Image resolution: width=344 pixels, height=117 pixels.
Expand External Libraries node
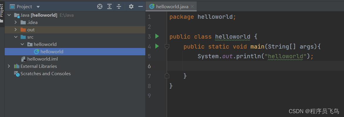point(9,66)
